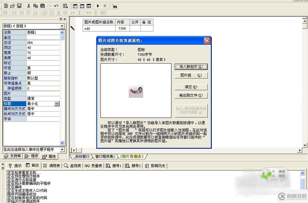The width and height of the screenshot is (308, 203).
Task: Open the 监视表 bottom panel tab
Action: pyautogui.click(x=72, y=166)
